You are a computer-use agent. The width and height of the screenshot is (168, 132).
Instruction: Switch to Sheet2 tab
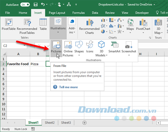[50, 123]
